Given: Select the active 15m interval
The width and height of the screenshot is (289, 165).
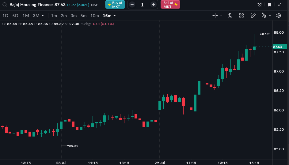Looking at the screenshot, I should [x=107, y=16].
